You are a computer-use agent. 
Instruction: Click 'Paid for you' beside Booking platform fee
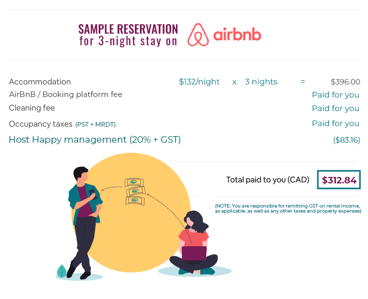[335, 95]
